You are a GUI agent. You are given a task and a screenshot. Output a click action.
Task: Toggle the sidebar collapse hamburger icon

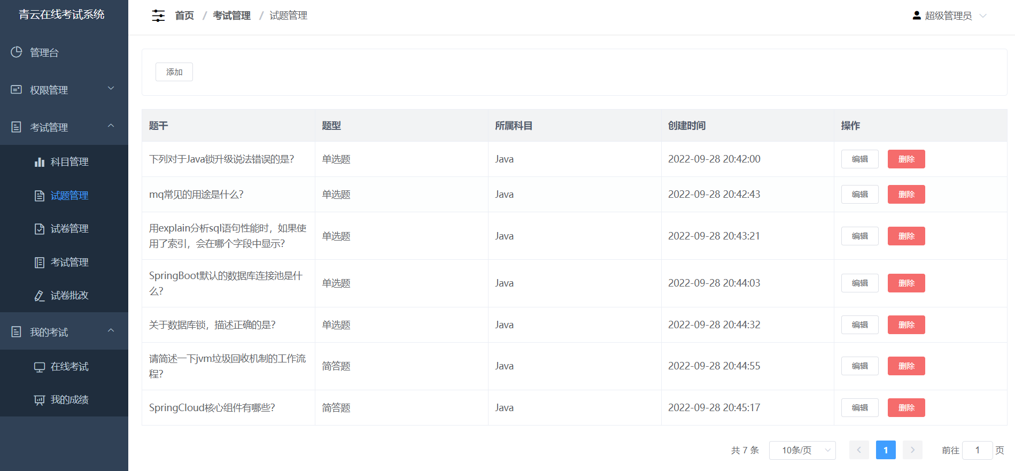(x=158, y=16)
